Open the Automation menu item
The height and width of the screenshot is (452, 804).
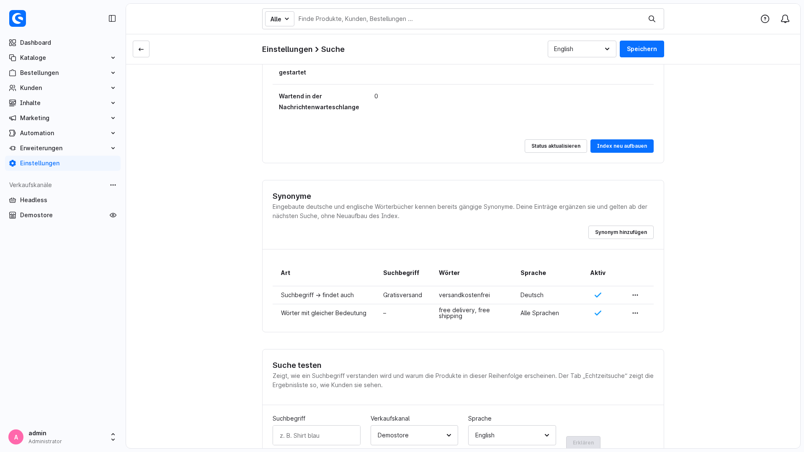point(63,133)
